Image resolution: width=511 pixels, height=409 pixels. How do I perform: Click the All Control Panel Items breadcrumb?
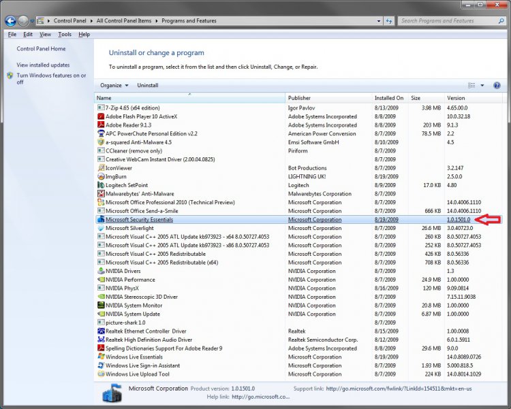tap(124, 21)
